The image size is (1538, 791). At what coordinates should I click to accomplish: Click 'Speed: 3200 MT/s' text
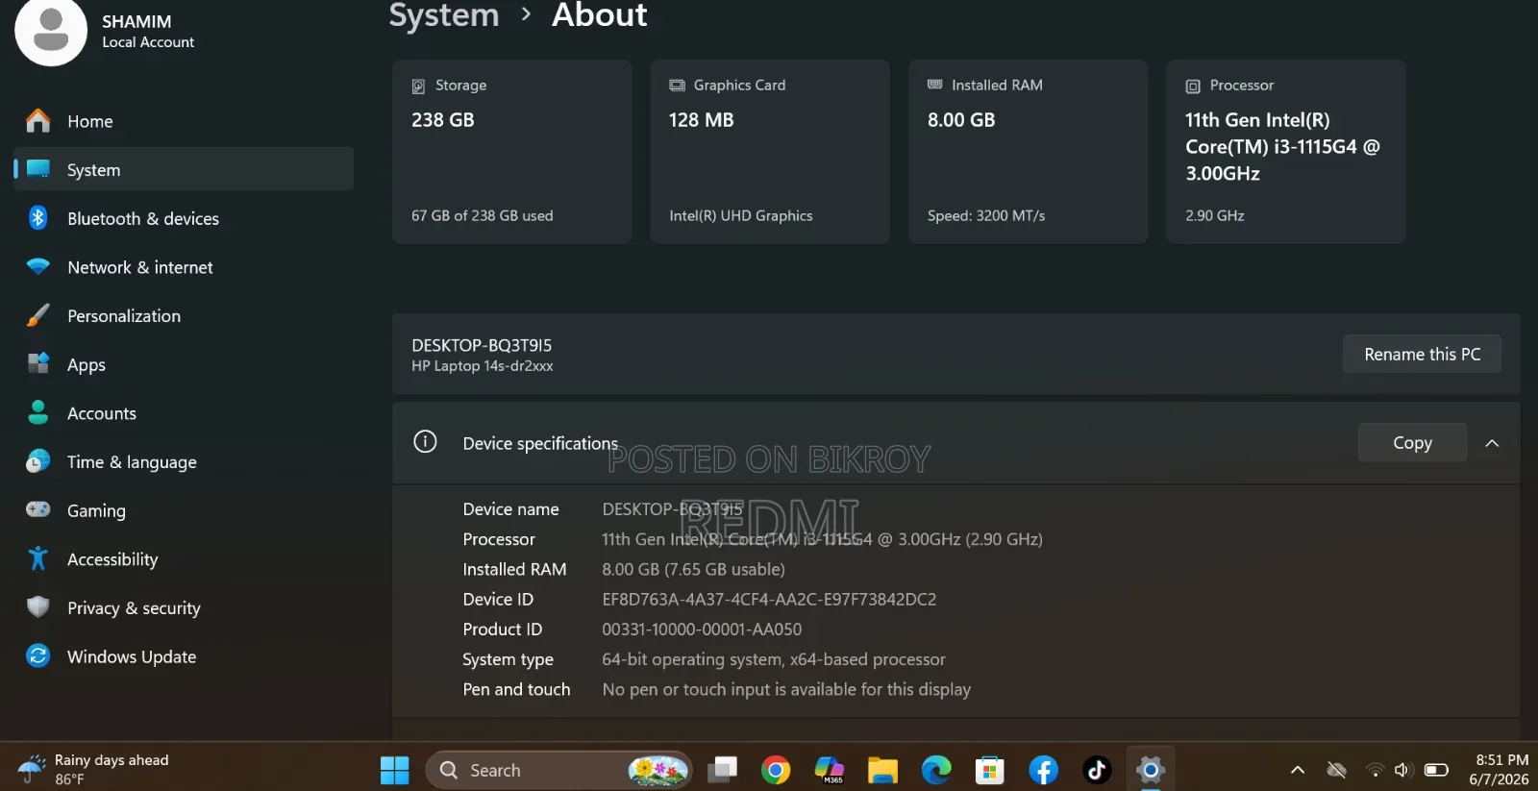click(986, 216)
